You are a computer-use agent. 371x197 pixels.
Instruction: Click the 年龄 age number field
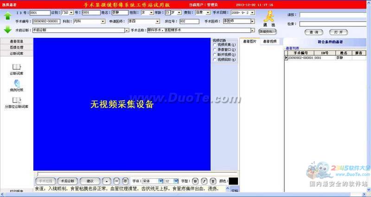click(x=167, y=12)
